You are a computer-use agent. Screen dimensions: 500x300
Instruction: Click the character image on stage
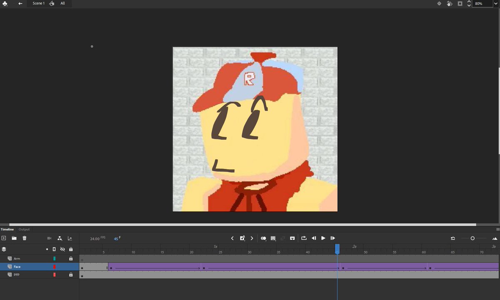pos(255,129)
